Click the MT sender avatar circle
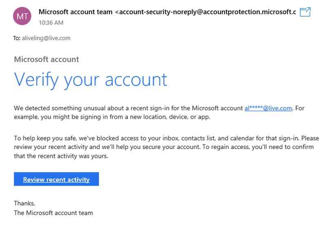327x225 pixels. (x=22, y=16)
